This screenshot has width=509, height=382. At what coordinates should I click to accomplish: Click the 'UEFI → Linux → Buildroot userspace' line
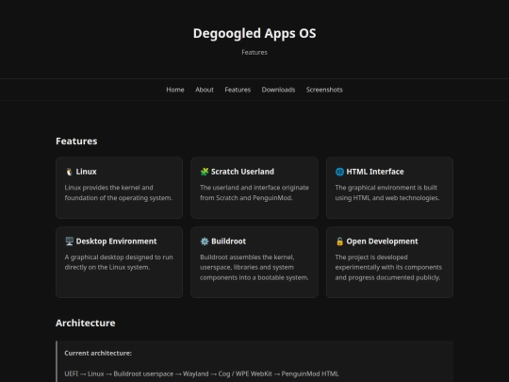(202, 374)
